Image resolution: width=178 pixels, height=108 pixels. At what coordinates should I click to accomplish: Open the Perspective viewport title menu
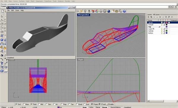84,15
